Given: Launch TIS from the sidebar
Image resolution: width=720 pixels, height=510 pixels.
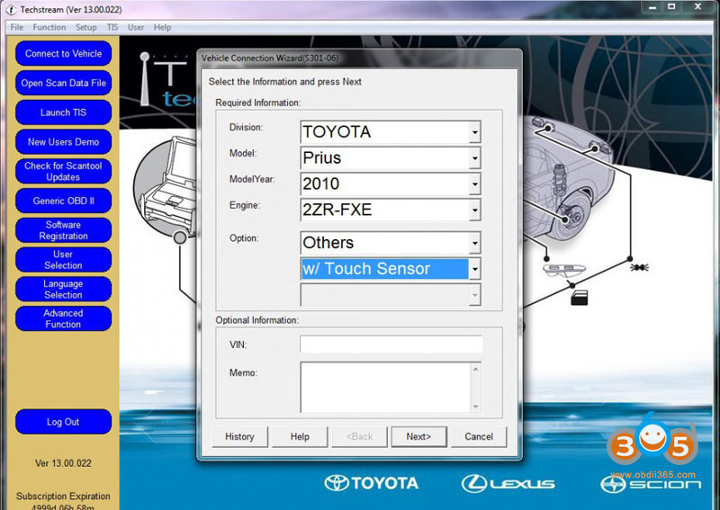Looking at the screenshot, I should [x=63, y=112].
